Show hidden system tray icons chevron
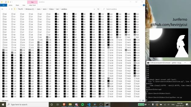This screenshot has width=191, height=107. pyautogui.click(x=149, y=104)
